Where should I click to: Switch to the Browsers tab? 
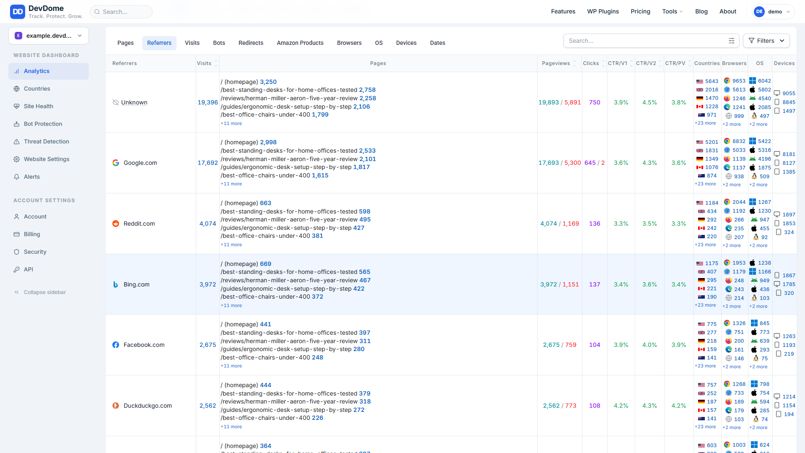[349, 43]
